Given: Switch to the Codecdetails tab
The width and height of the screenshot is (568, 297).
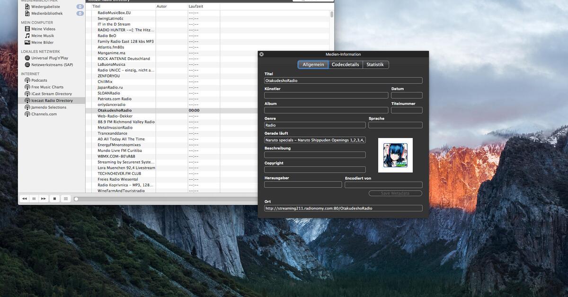Looking at the screenshot, I should [346, 64].
